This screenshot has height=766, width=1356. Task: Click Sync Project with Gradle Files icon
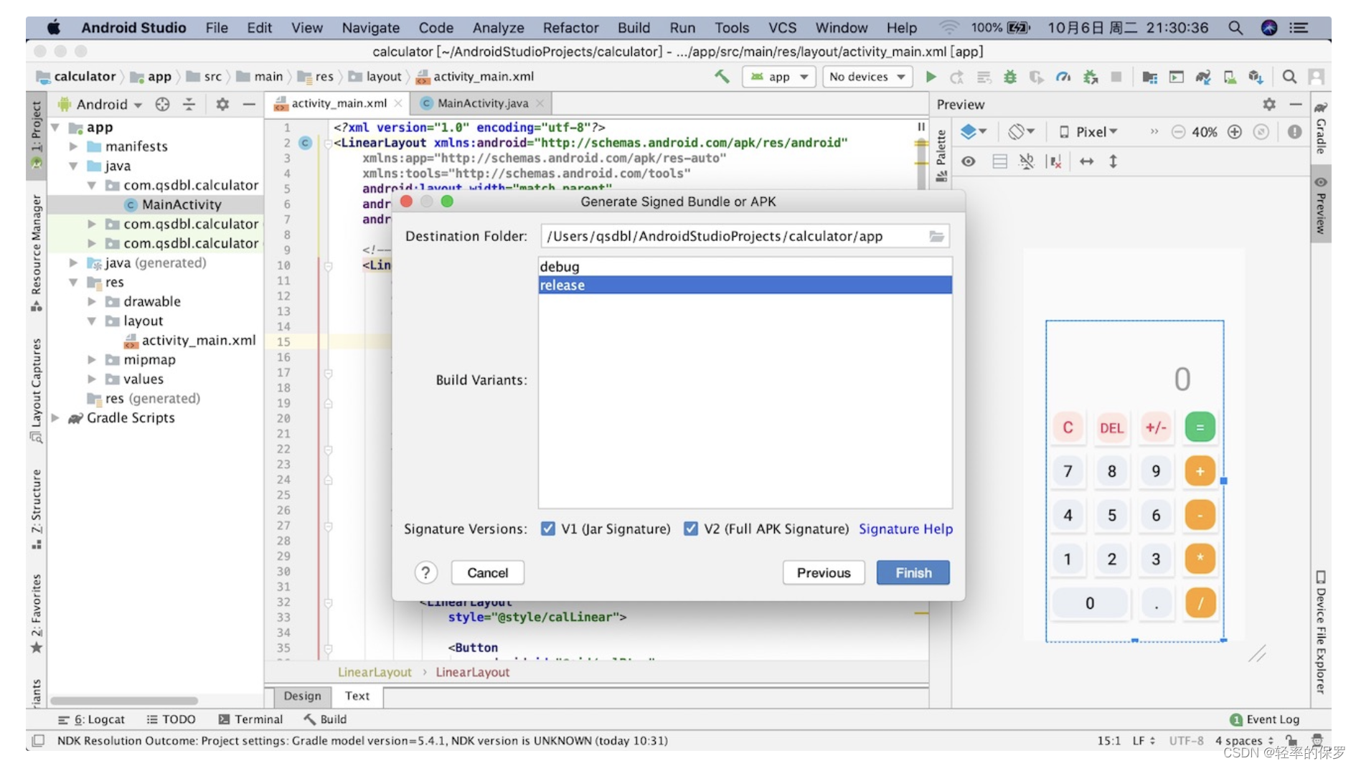1203,77
